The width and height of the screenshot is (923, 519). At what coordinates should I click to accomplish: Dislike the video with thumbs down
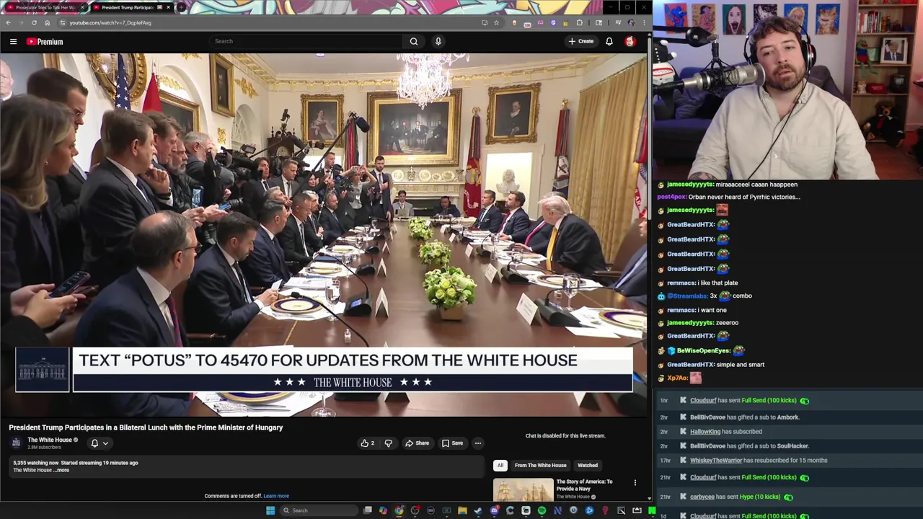tap(388, 443)
